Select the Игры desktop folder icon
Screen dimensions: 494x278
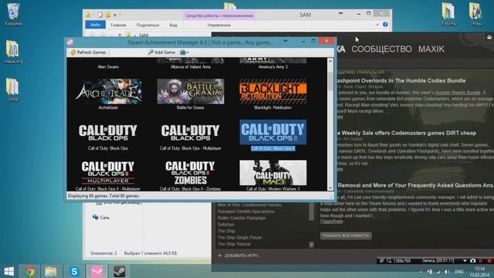(476, 14)
